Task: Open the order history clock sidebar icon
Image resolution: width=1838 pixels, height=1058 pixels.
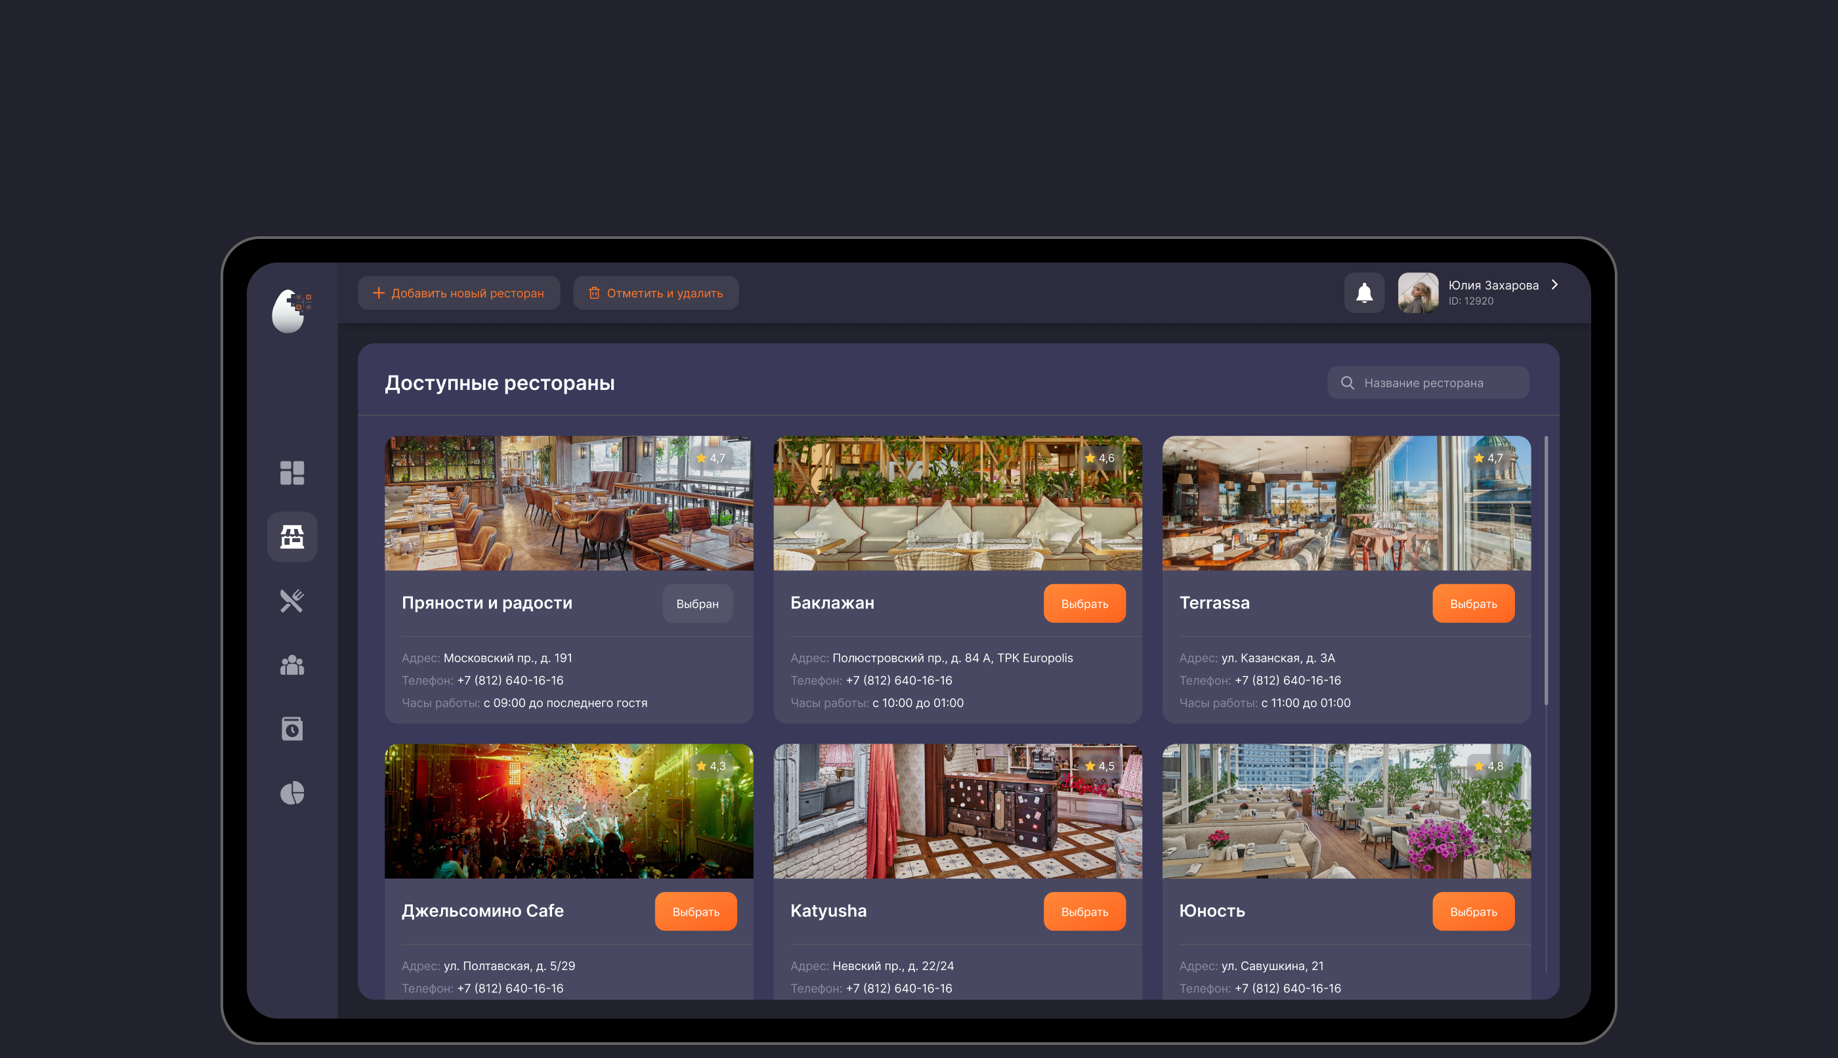Action: pos(292,729)
